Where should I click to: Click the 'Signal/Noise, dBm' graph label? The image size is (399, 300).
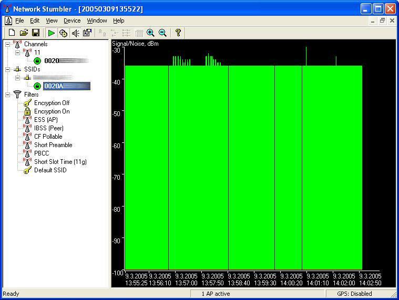(136, 44)
